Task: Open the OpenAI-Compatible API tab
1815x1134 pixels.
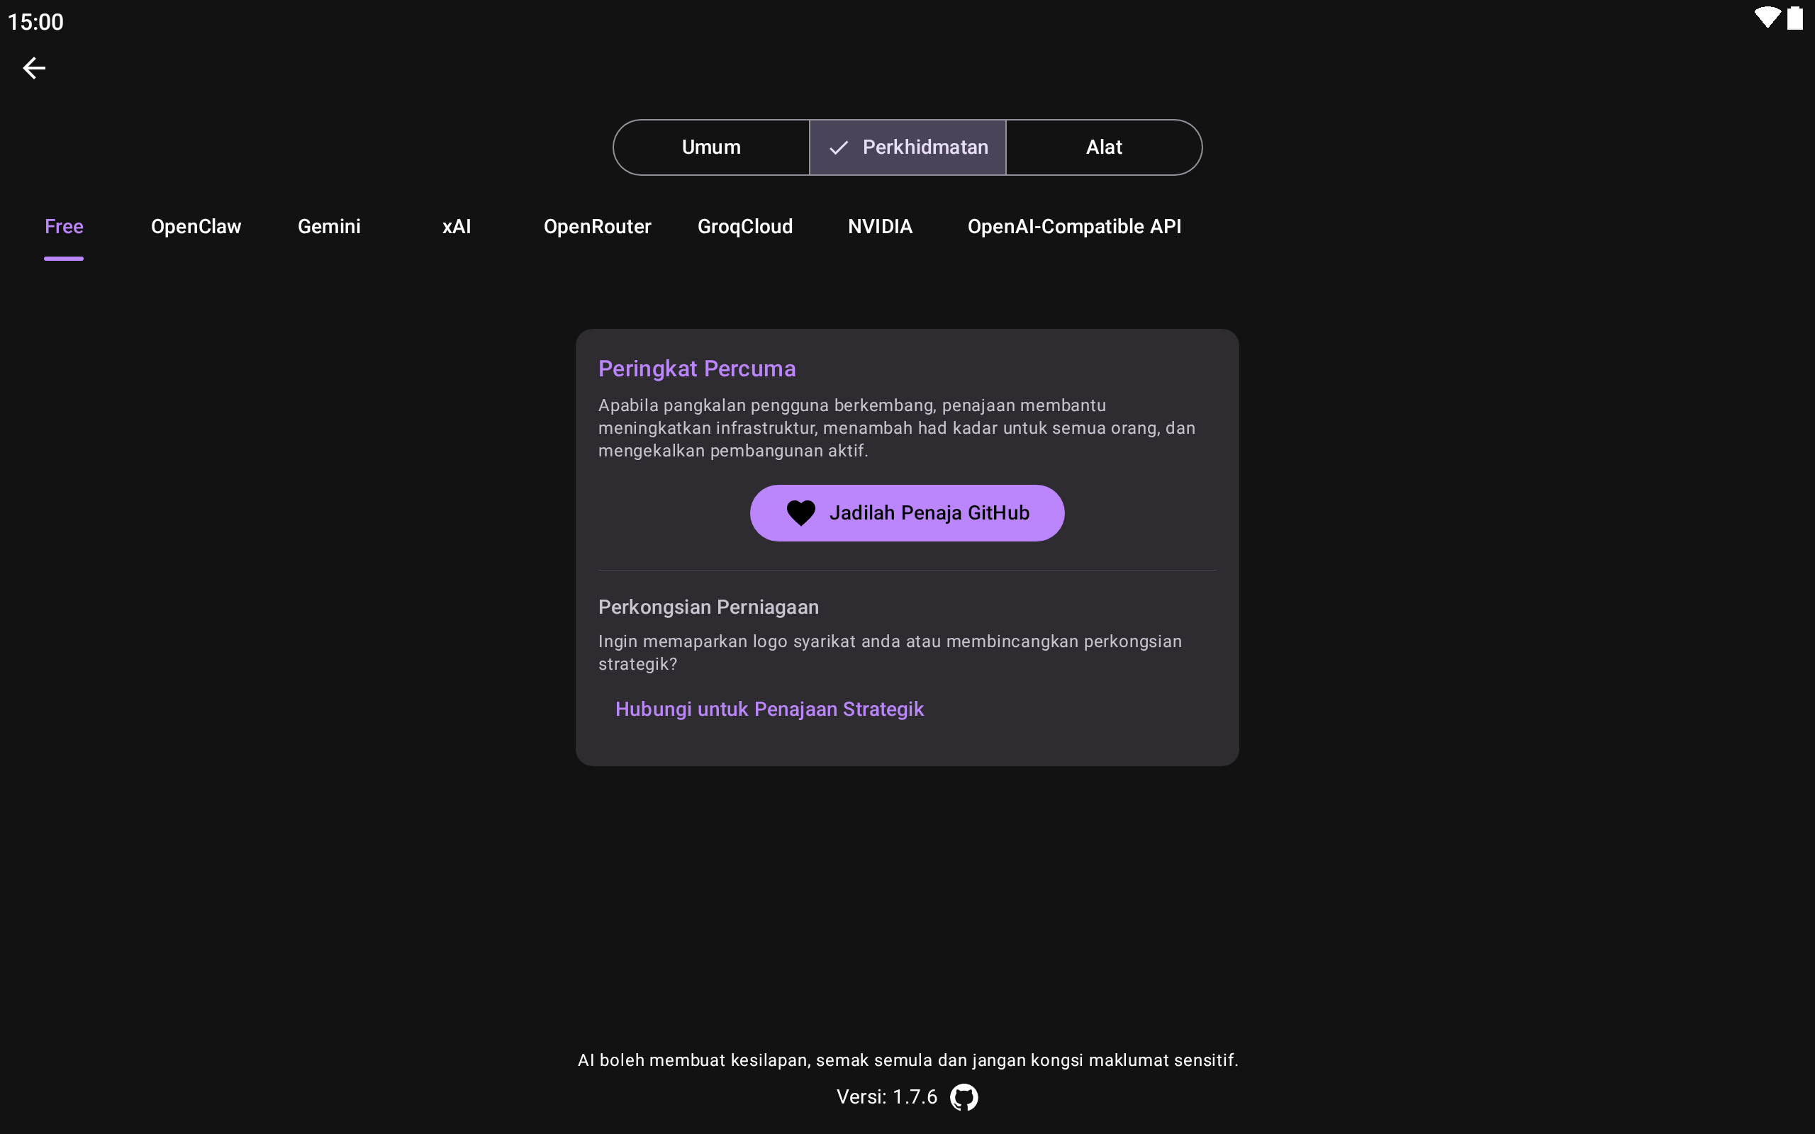Action: (x=1074, y=227)
